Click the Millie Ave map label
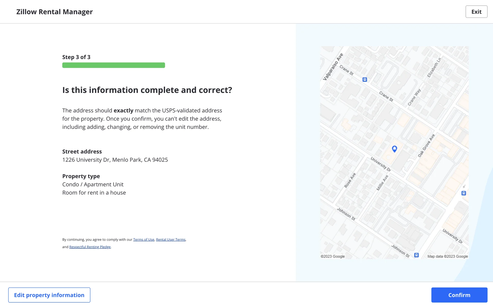The width and height of the screenshot is (493, 308). pos(382,183)
